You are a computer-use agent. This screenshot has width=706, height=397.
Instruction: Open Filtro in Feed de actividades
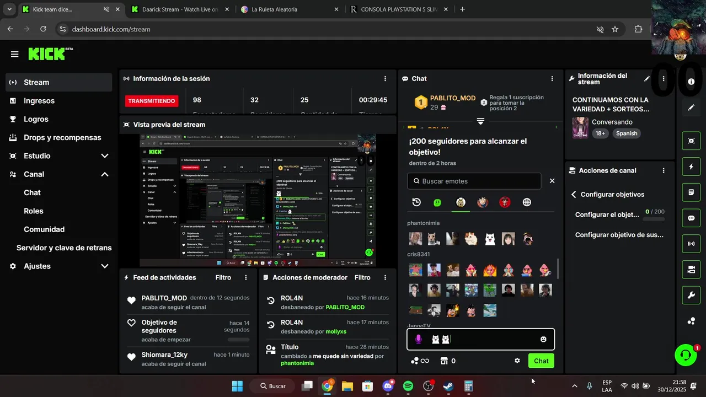223,277
